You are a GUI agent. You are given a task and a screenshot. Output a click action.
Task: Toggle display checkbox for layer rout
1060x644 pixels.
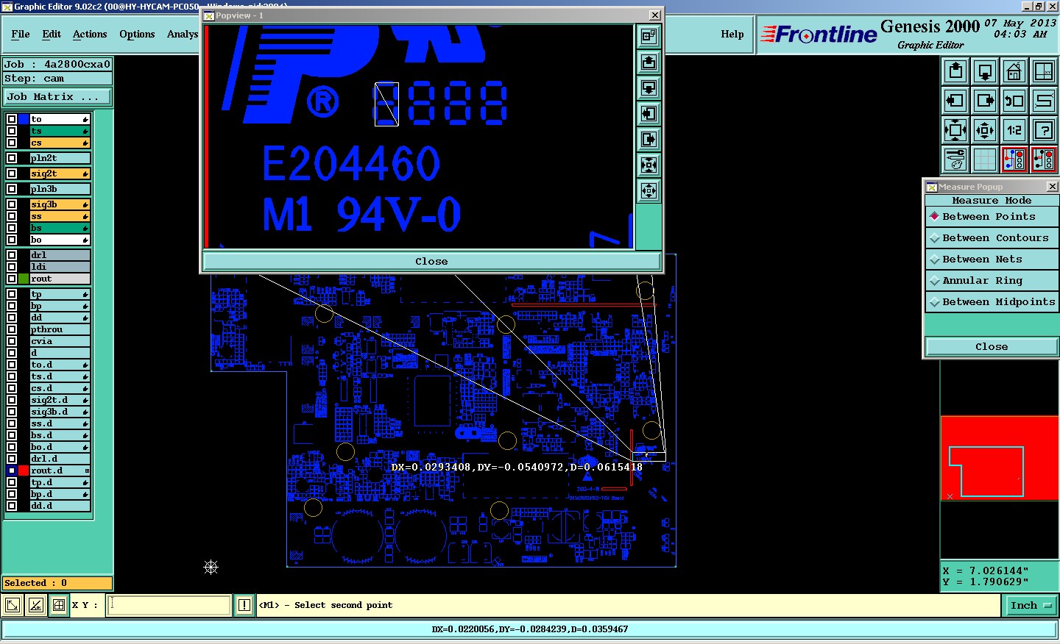coord(12,279)
